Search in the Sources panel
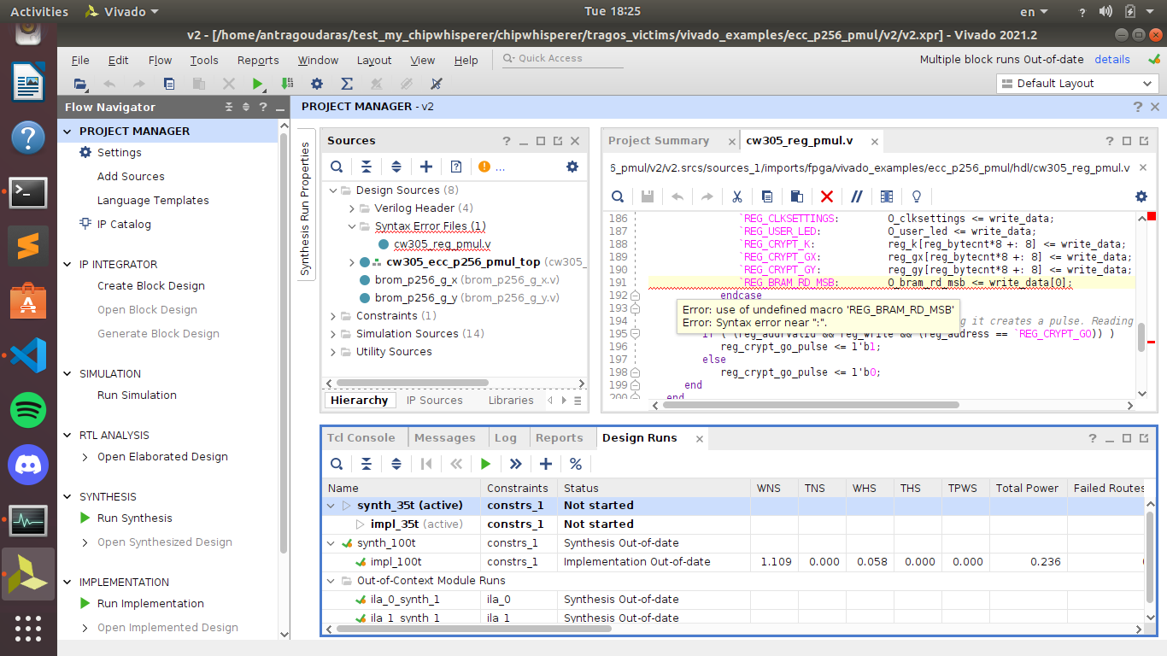The height and width of the screenshot is (656, 1167). pyautogui.click(x=337, y=167)
